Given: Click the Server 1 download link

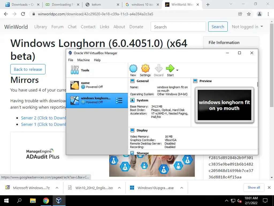Looking at the screenshot, I should (x=43, y=124).
